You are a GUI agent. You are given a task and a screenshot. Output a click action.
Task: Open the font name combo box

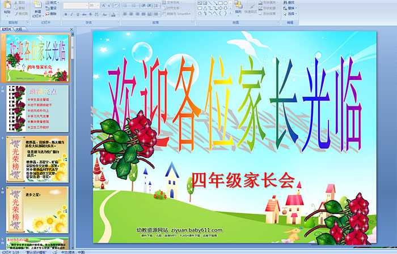(x=75, y=6)
